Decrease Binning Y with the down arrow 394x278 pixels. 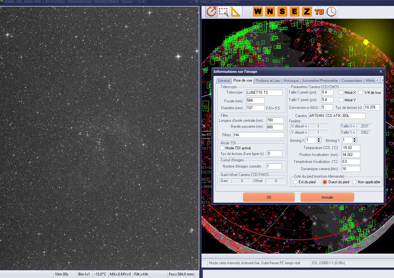[x=355, y=142]
